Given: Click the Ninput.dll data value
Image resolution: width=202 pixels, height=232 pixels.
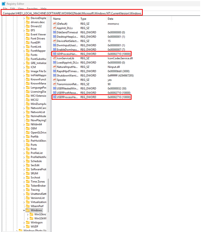Looking at the screenshot, I should click(x=114, y=67).
